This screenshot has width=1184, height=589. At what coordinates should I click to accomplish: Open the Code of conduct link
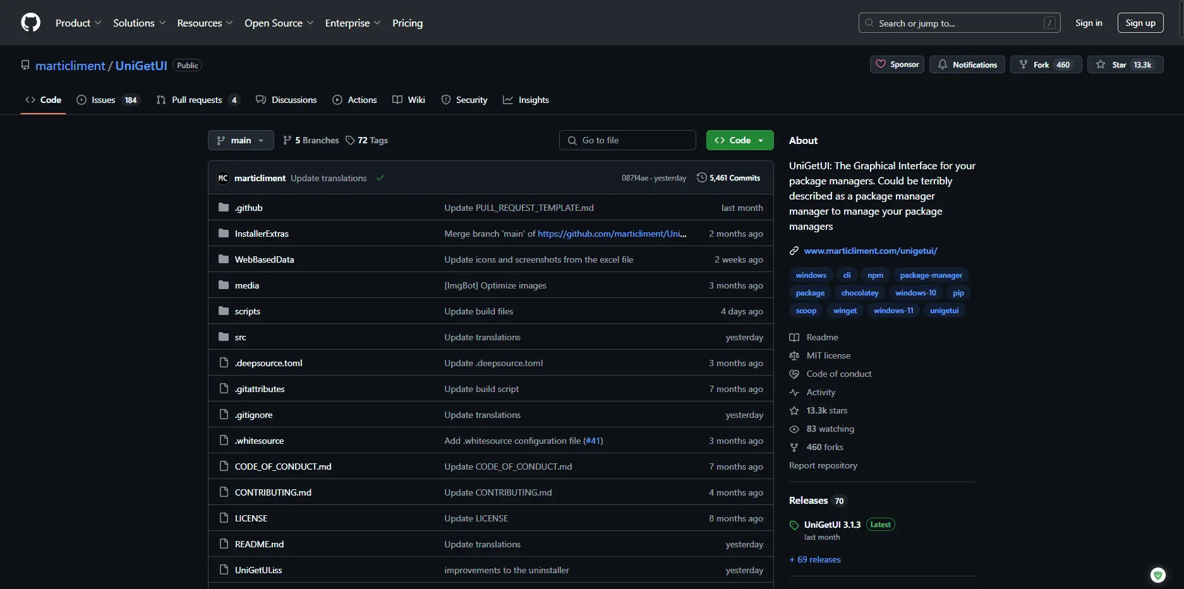click(x=839, y=374)
